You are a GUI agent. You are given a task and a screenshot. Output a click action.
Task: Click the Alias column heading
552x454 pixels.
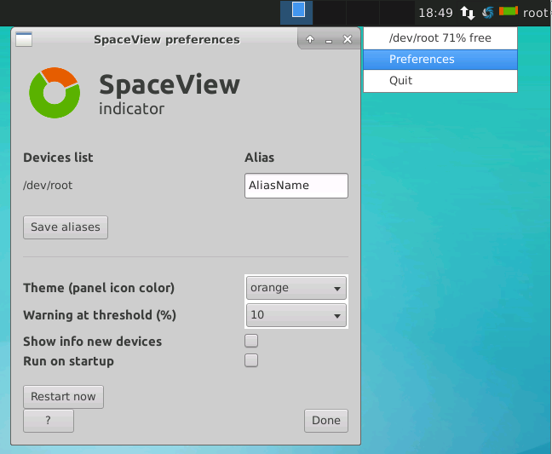(260, 158)
